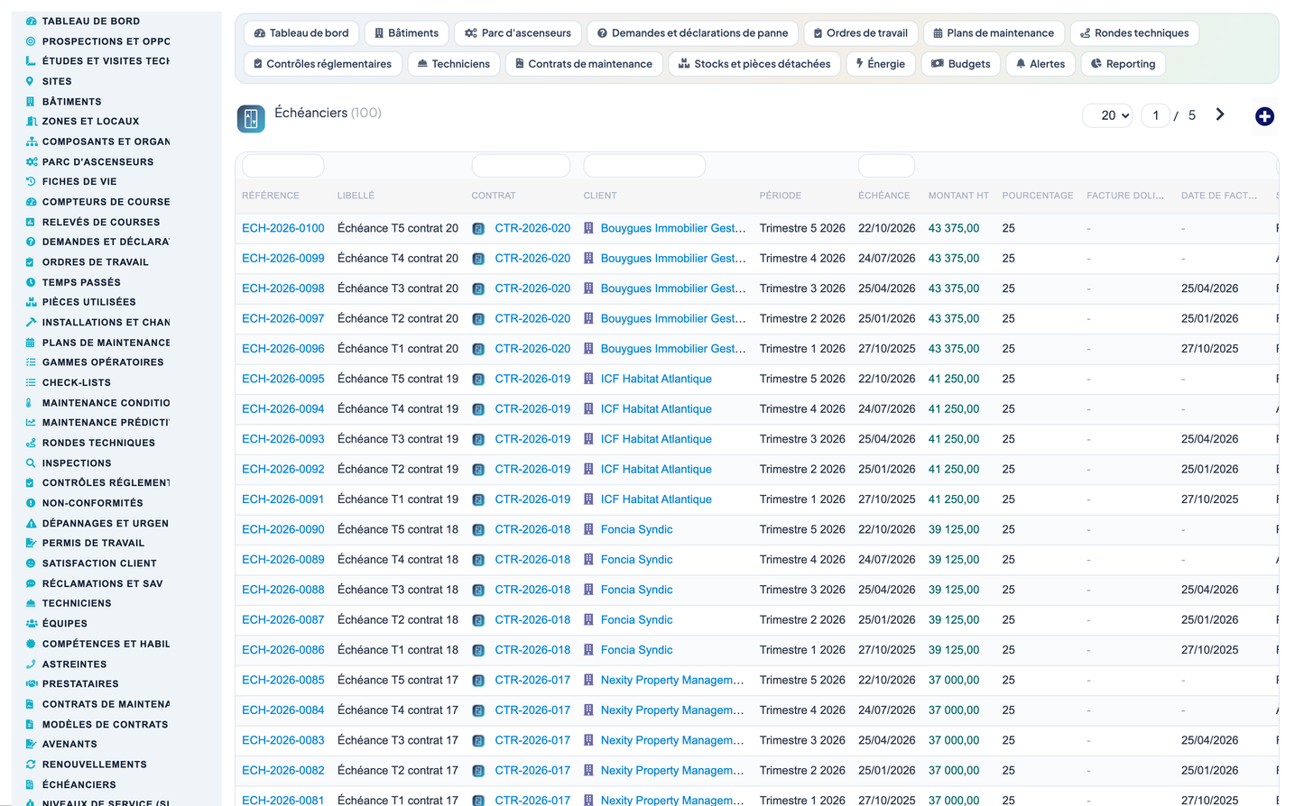
Task: Click the Échéance column filter field
Action: [x=886, y=166]
